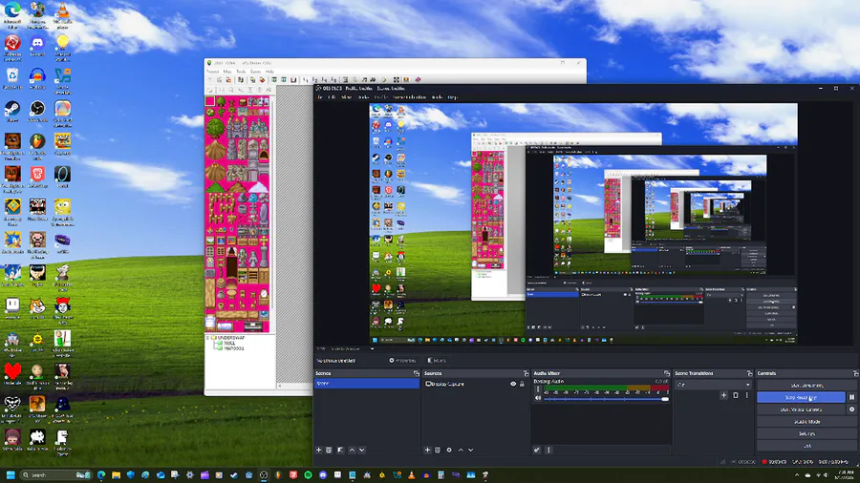Pause the recording

coord(851,397)
